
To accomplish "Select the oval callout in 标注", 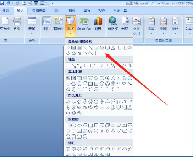I will pyautogui.click(x=79, y=149).
